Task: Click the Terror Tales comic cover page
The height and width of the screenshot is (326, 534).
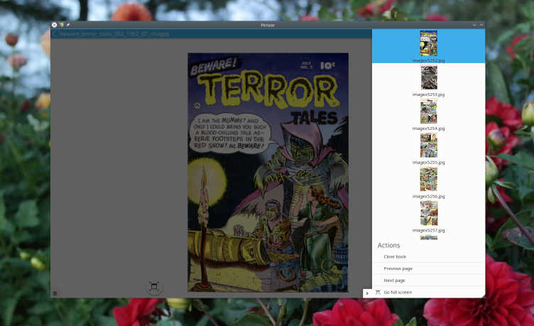Action: (x=268, y=172)
